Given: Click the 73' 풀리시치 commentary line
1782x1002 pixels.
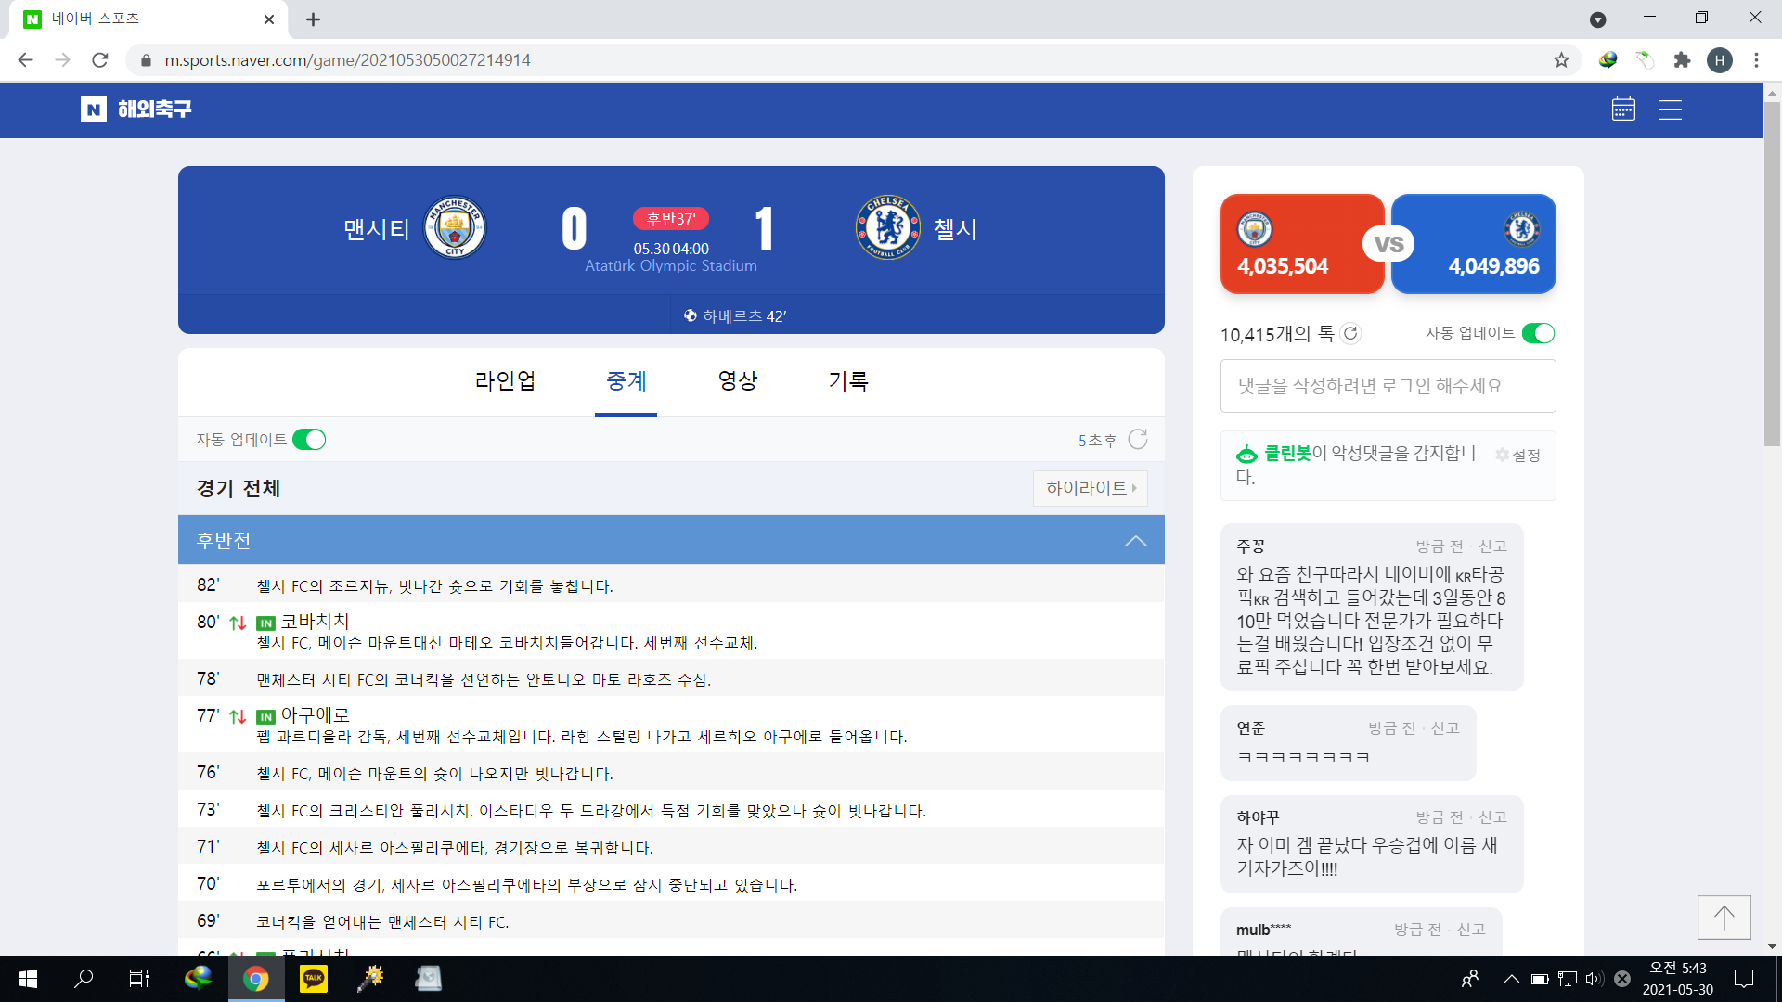Looking at the screenshot, I should [671, 810].
